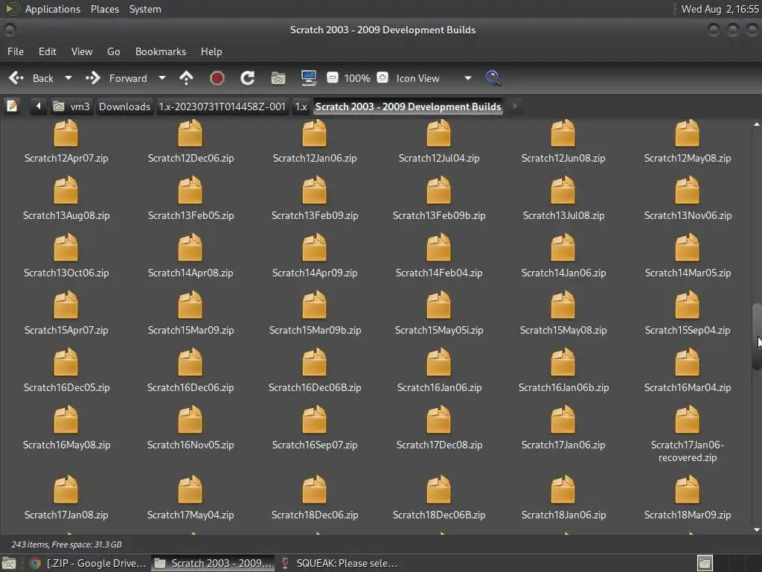Open the Computer icon in toolbar
The image size is (762, 572).
click(309, 77)
